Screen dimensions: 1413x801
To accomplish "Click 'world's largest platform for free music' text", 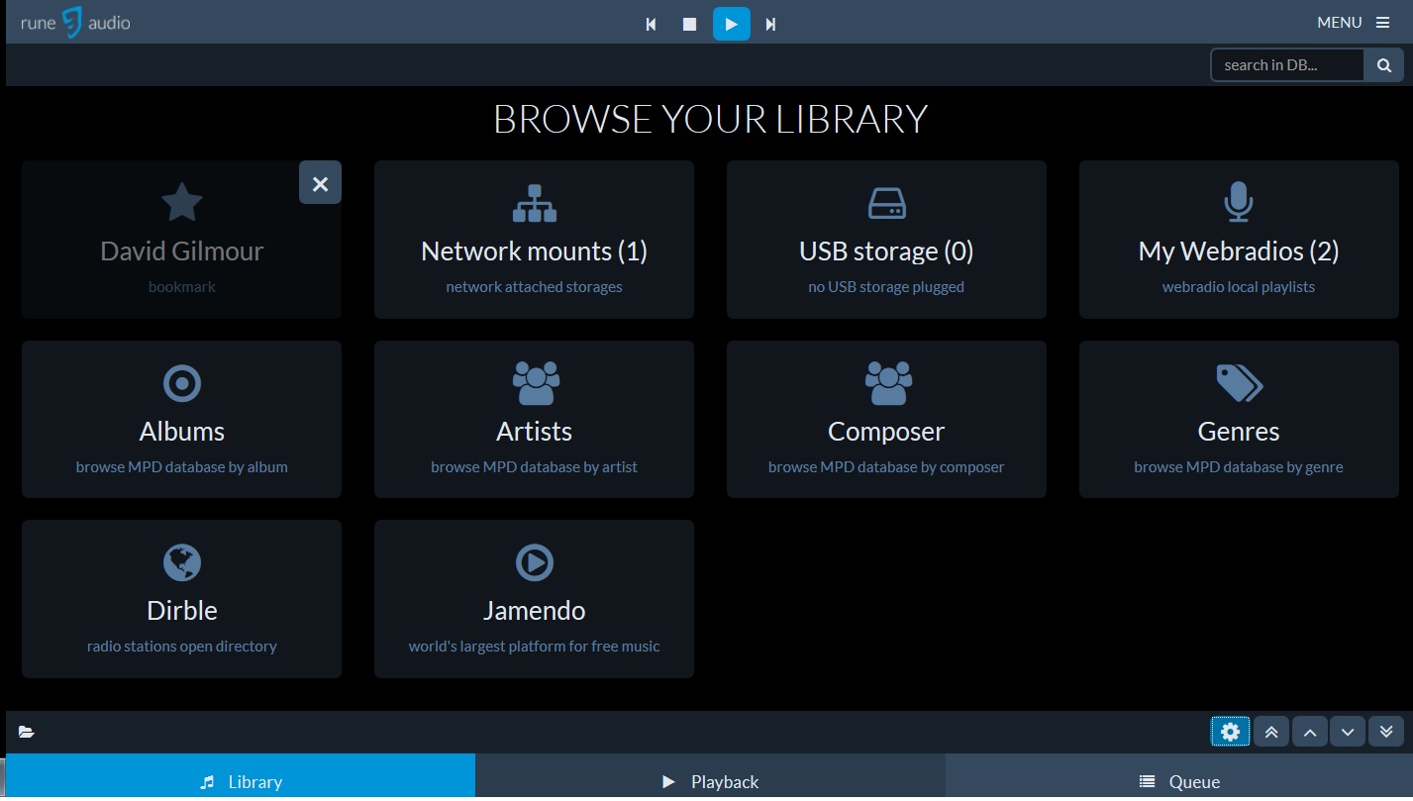I will coord(534,647).
